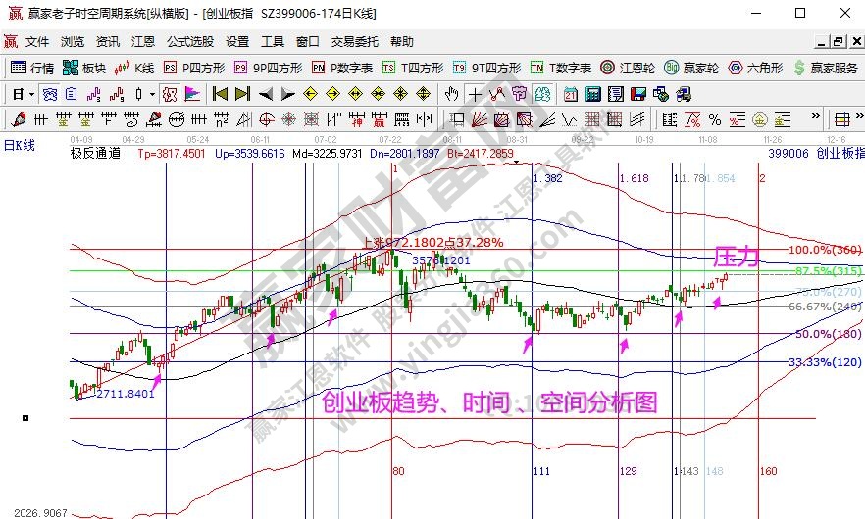Screen dimensions: 865x519
Task: Open the 交易委托 menu
Action: click(354, 42)
